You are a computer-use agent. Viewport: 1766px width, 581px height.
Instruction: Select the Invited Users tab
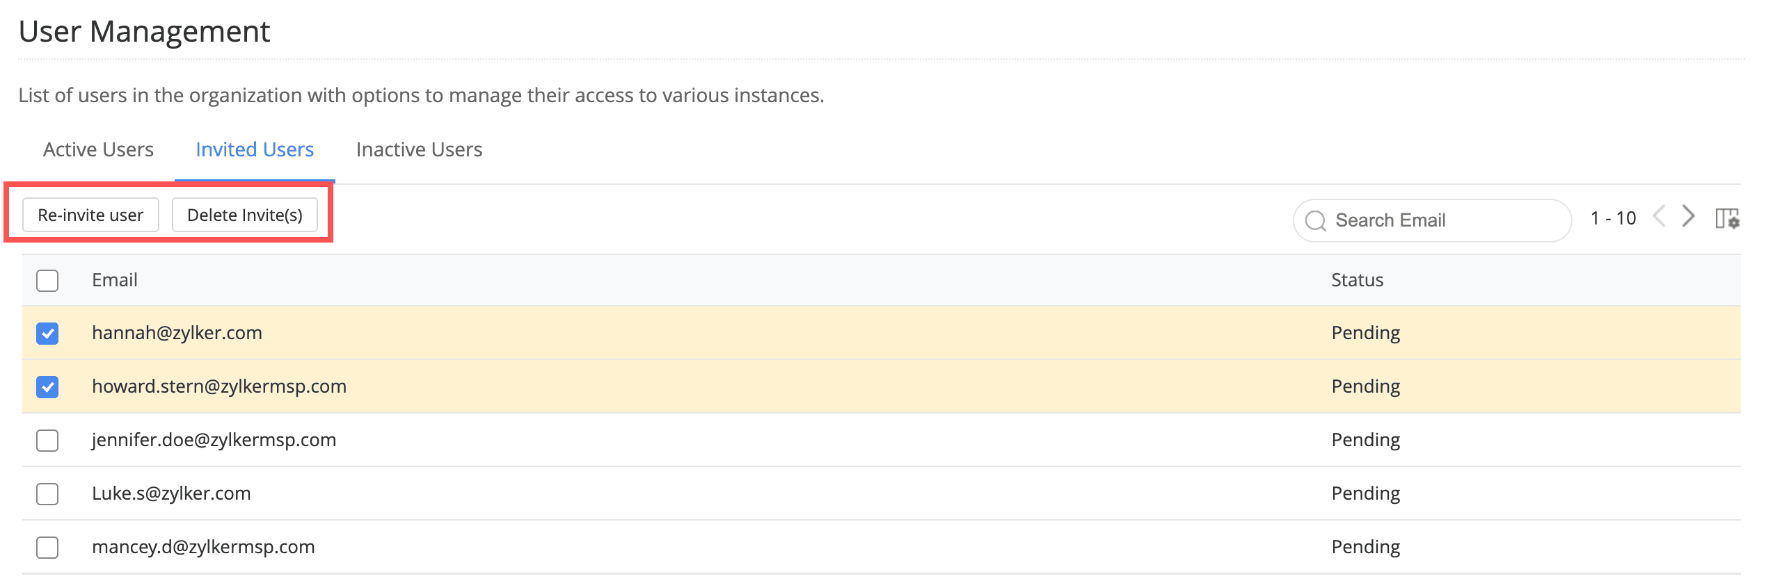coord(255,150)
